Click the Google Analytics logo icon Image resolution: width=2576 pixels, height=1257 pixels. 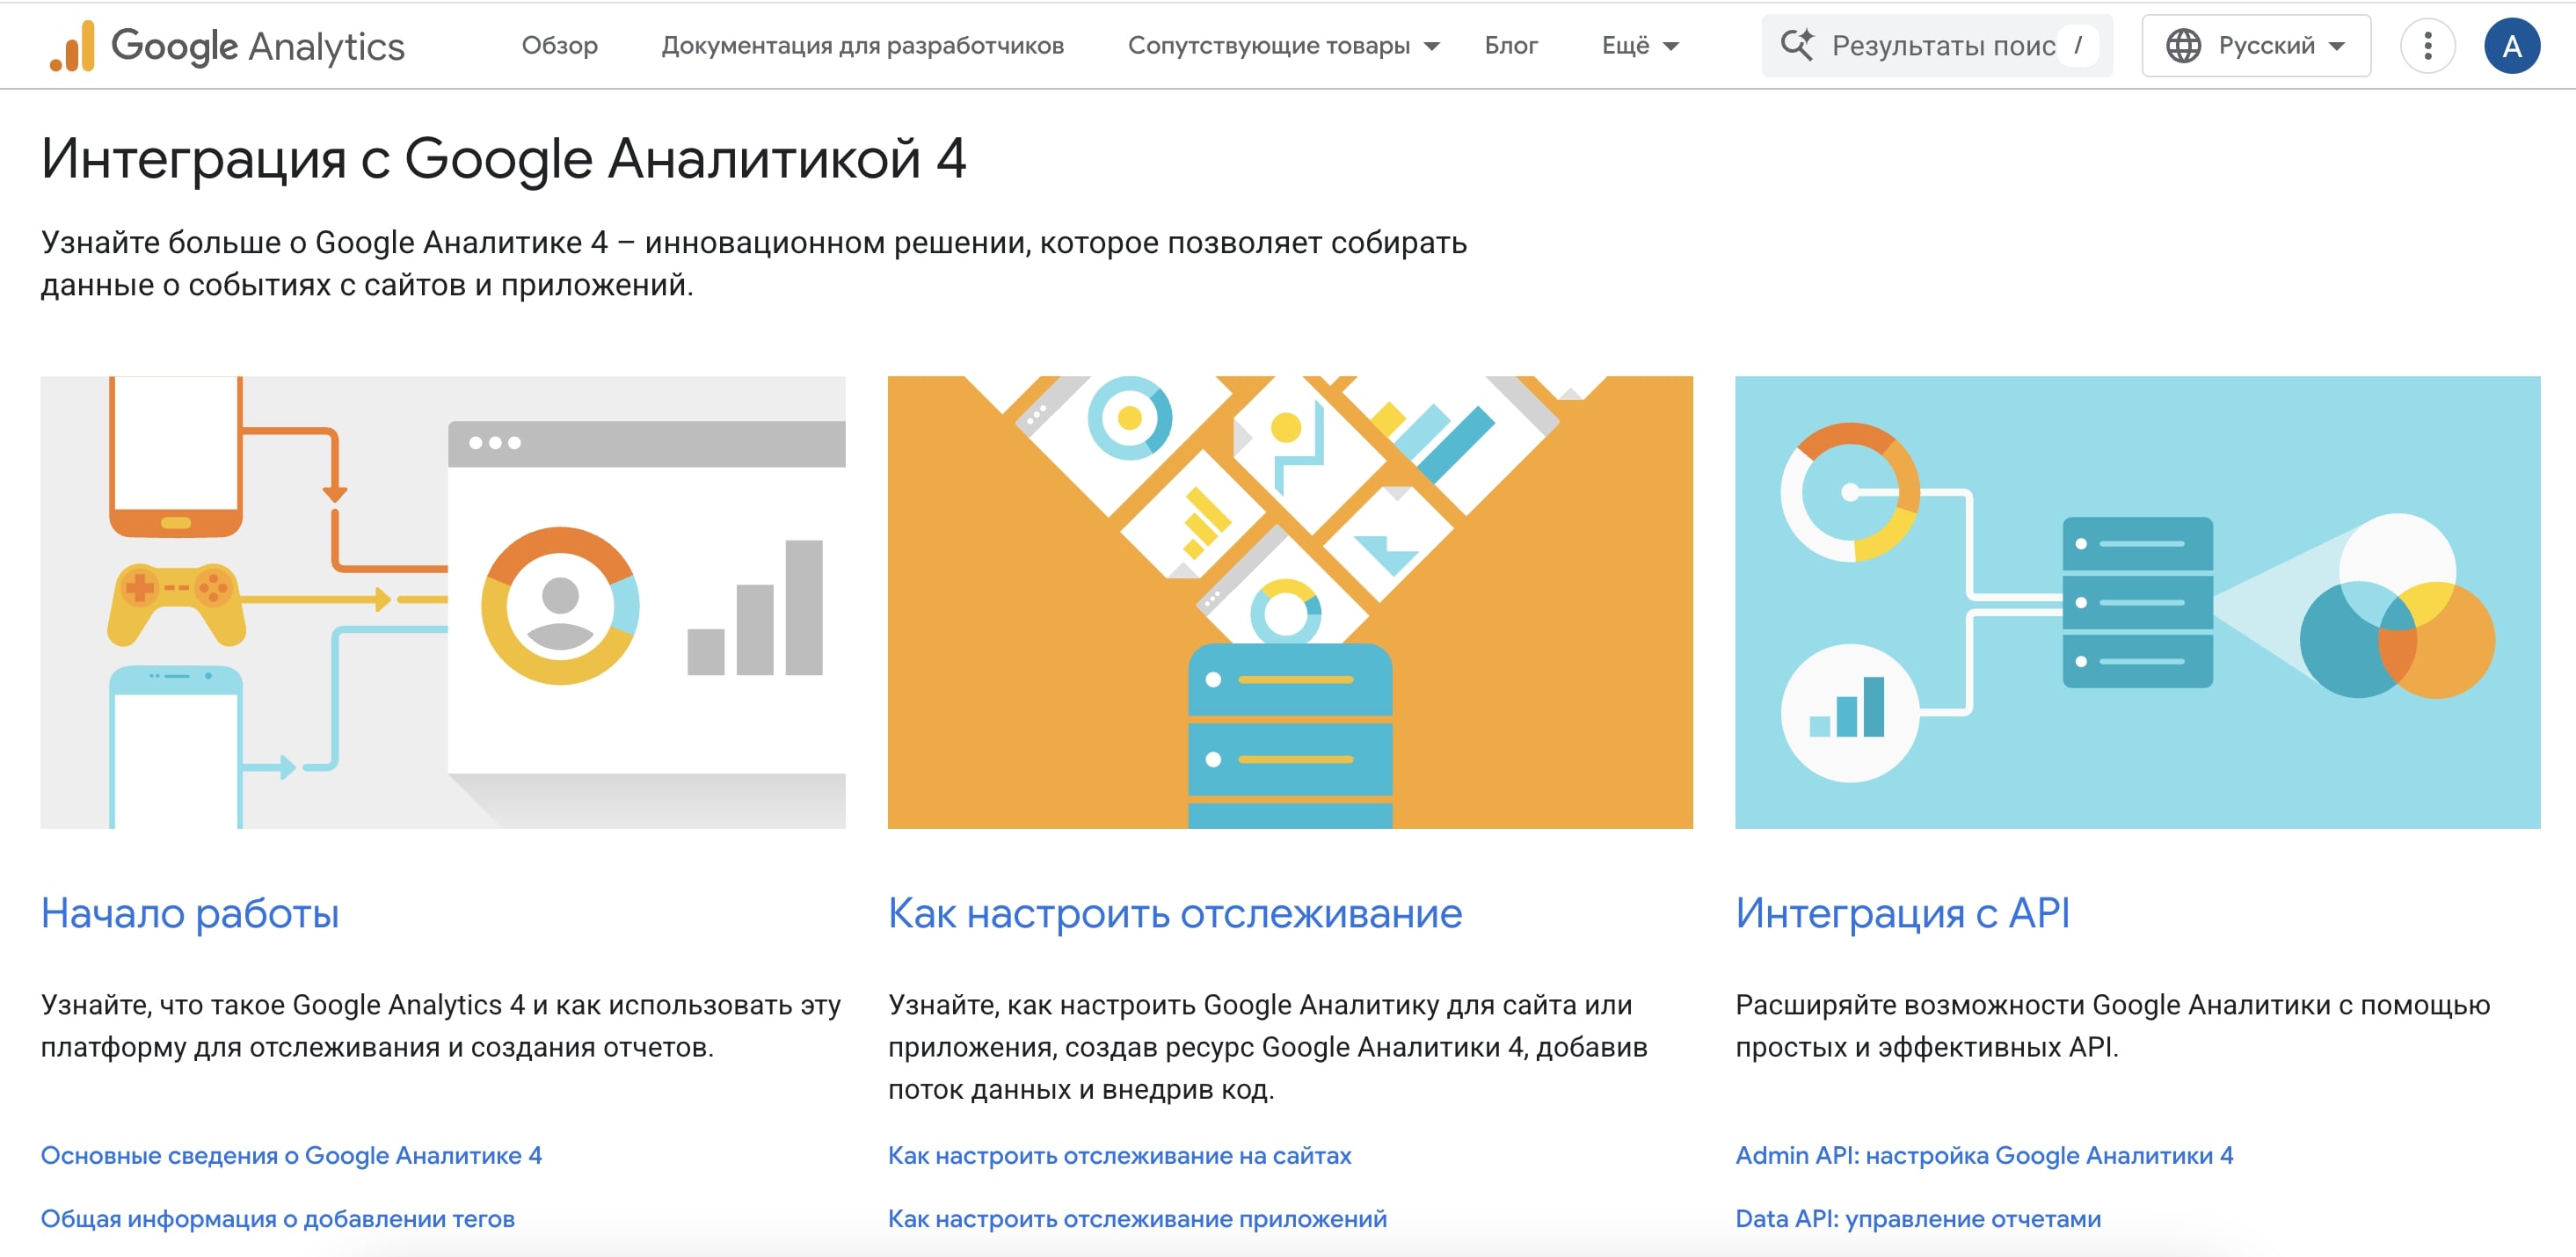point(72,46)
